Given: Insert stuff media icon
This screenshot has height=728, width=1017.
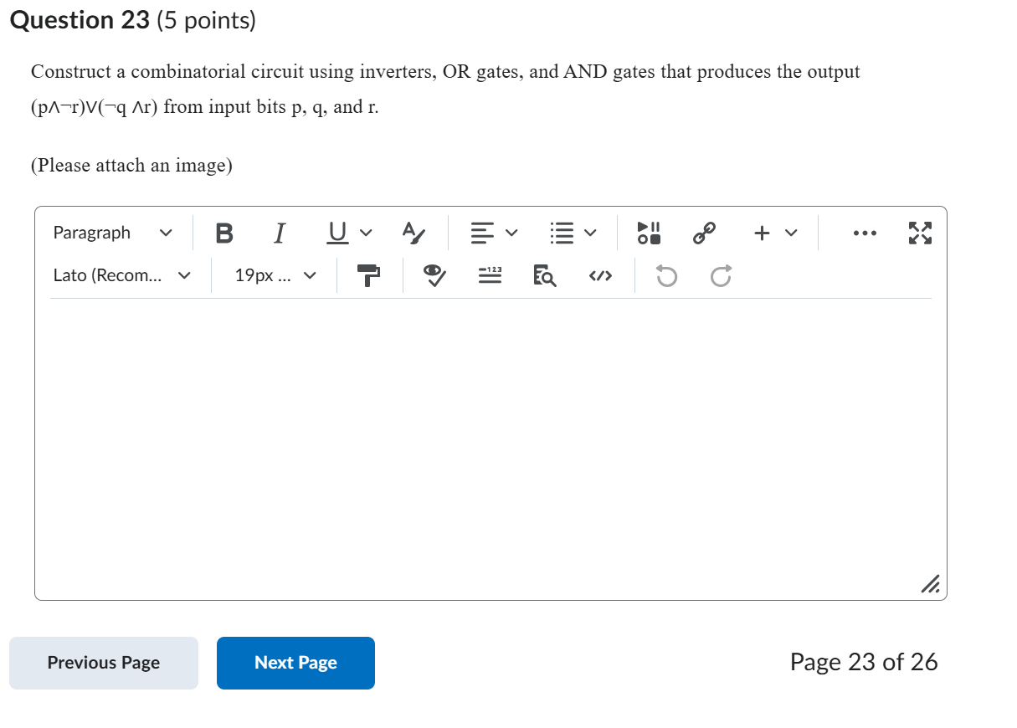Looking at the screenshot, I should coord(650,233).
